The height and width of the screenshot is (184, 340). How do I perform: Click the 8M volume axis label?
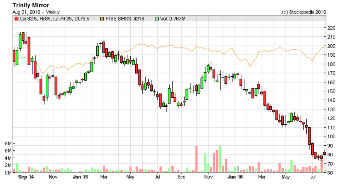point(8,144)
